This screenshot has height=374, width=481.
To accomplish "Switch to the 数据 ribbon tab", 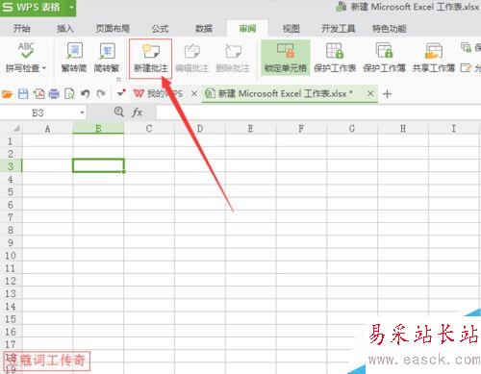I will point(204,29).
